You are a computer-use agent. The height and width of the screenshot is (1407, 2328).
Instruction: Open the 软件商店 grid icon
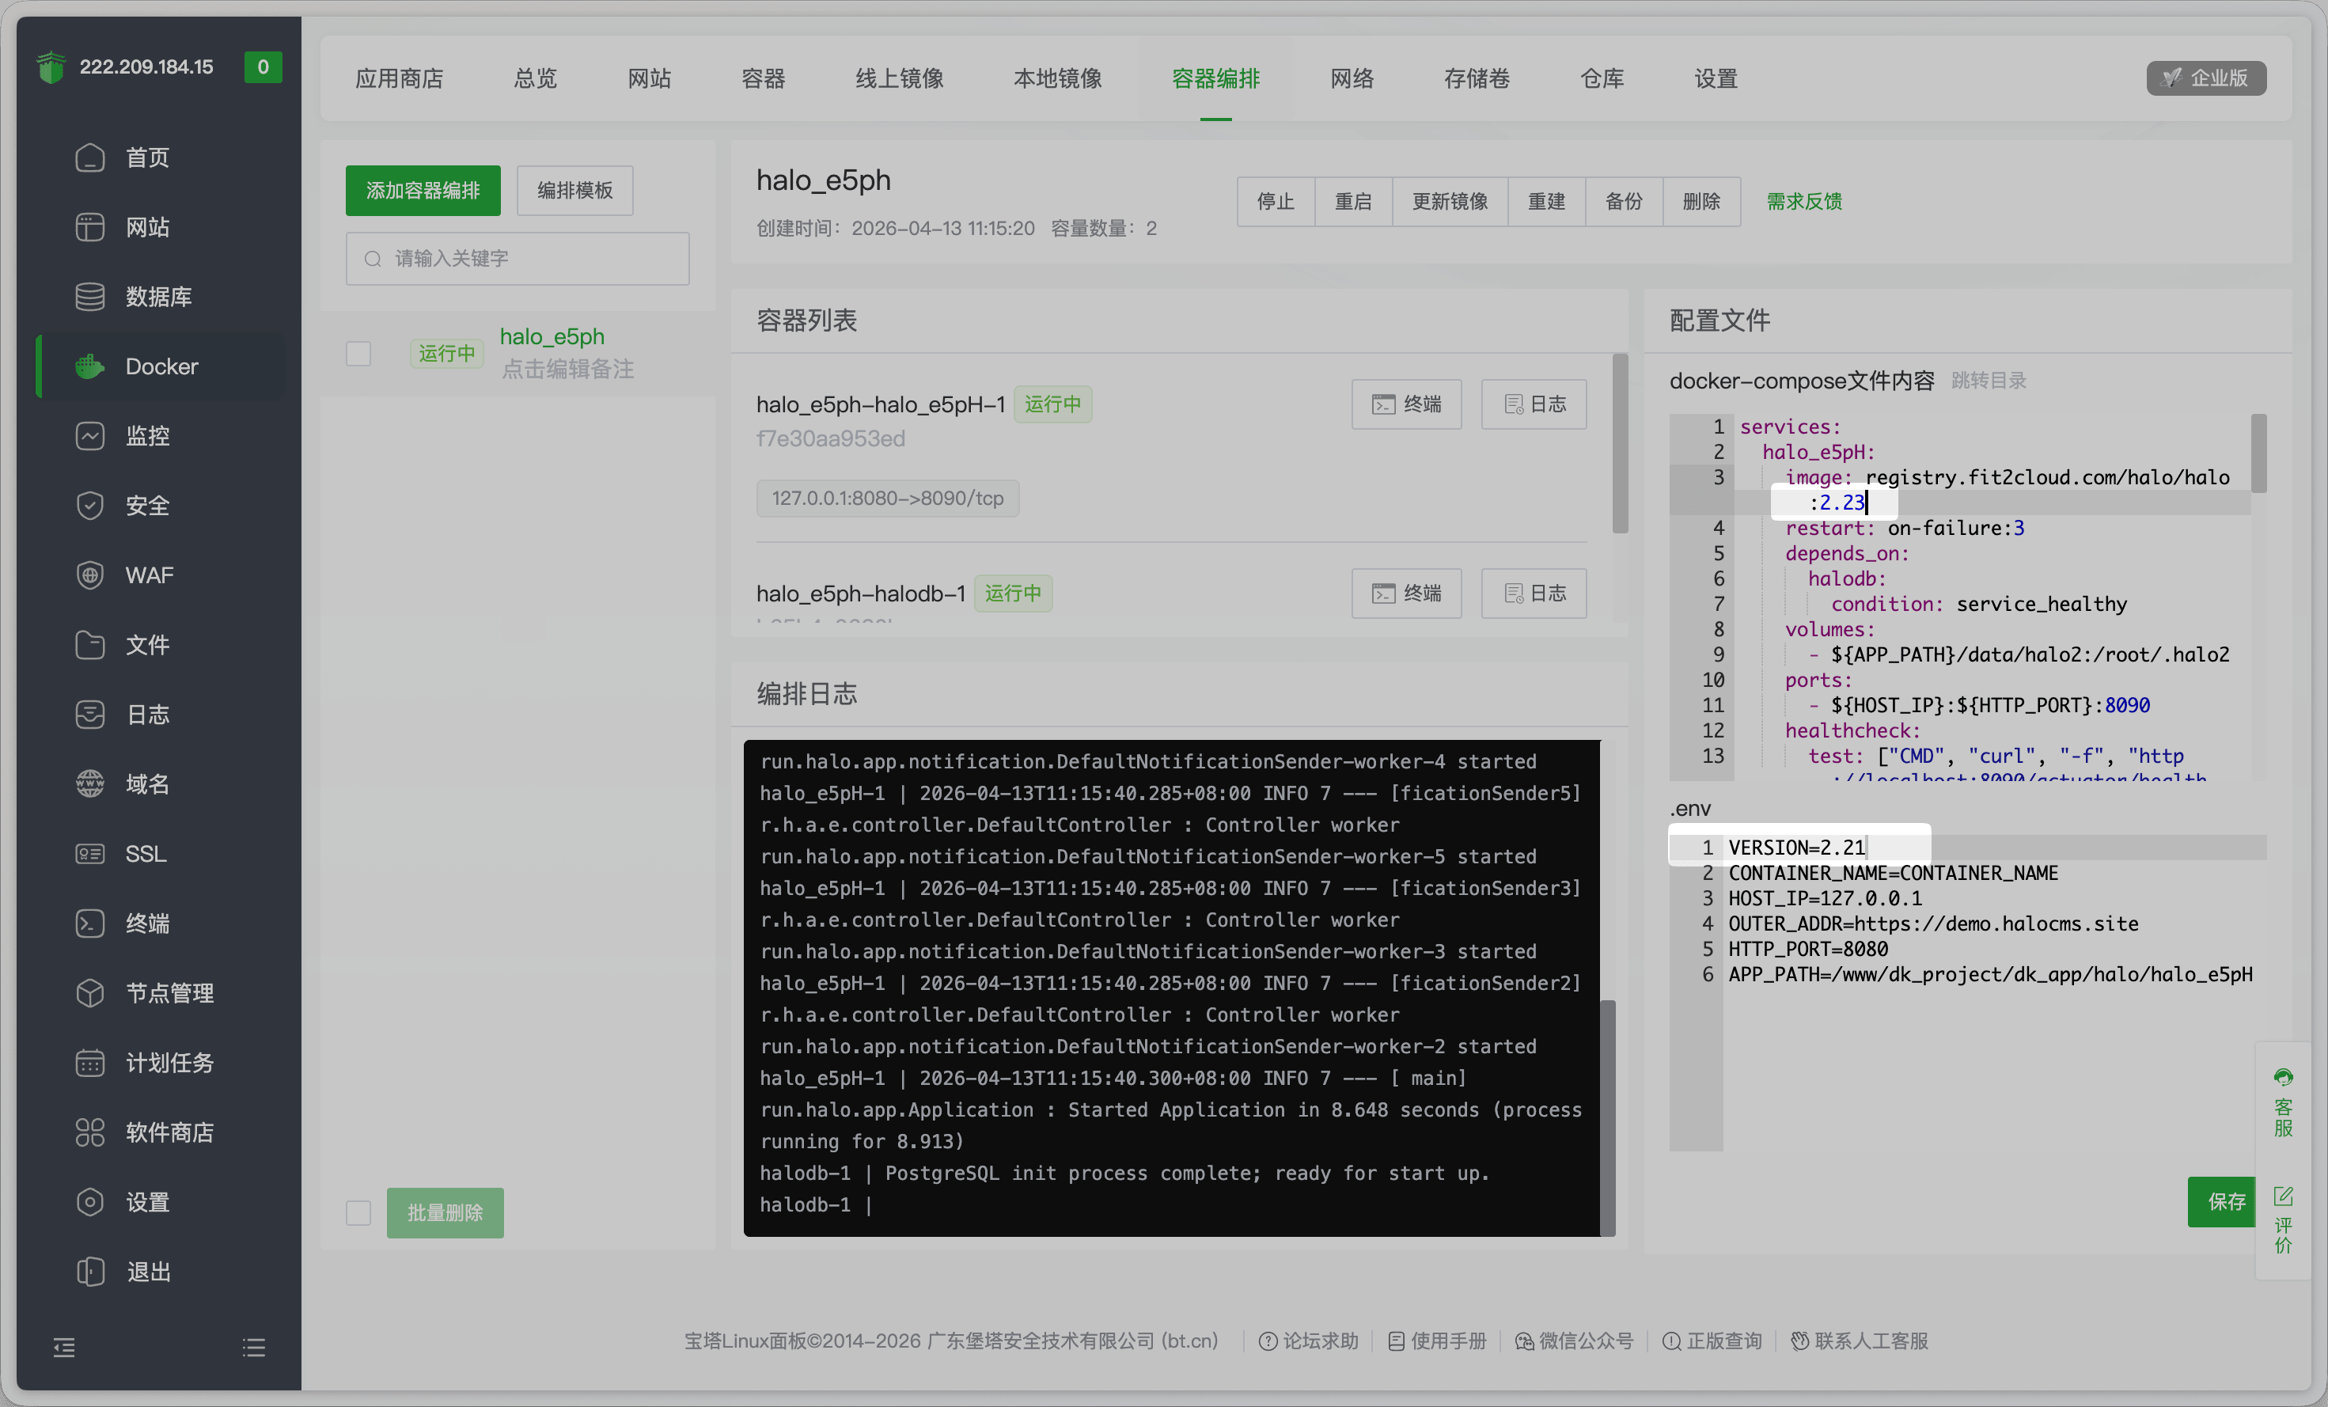[89, 1132]
